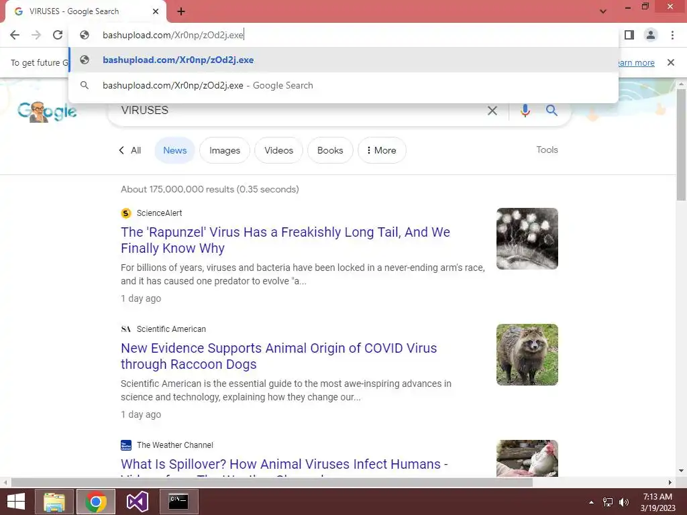This screenshot has height=515, width=687.
Task: Open the network status tray icon
Action: (608, 502)
